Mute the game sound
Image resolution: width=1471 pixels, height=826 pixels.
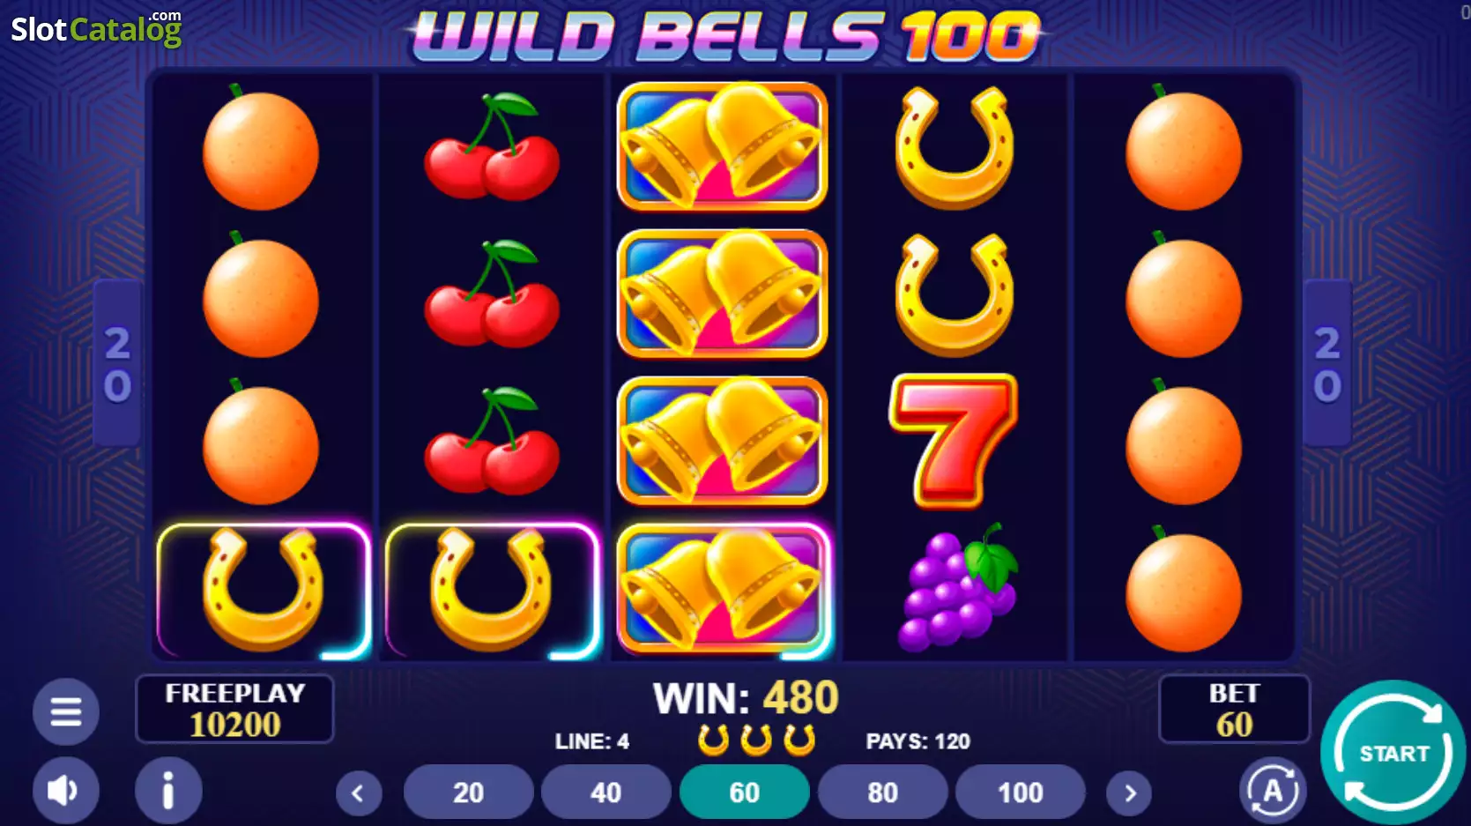pyautogui.click(x=66, y=790)
